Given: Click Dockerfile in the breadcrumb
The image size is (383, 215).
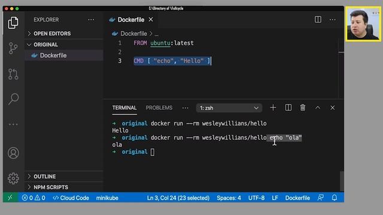Looking at the screenshot, I should 133,33.
